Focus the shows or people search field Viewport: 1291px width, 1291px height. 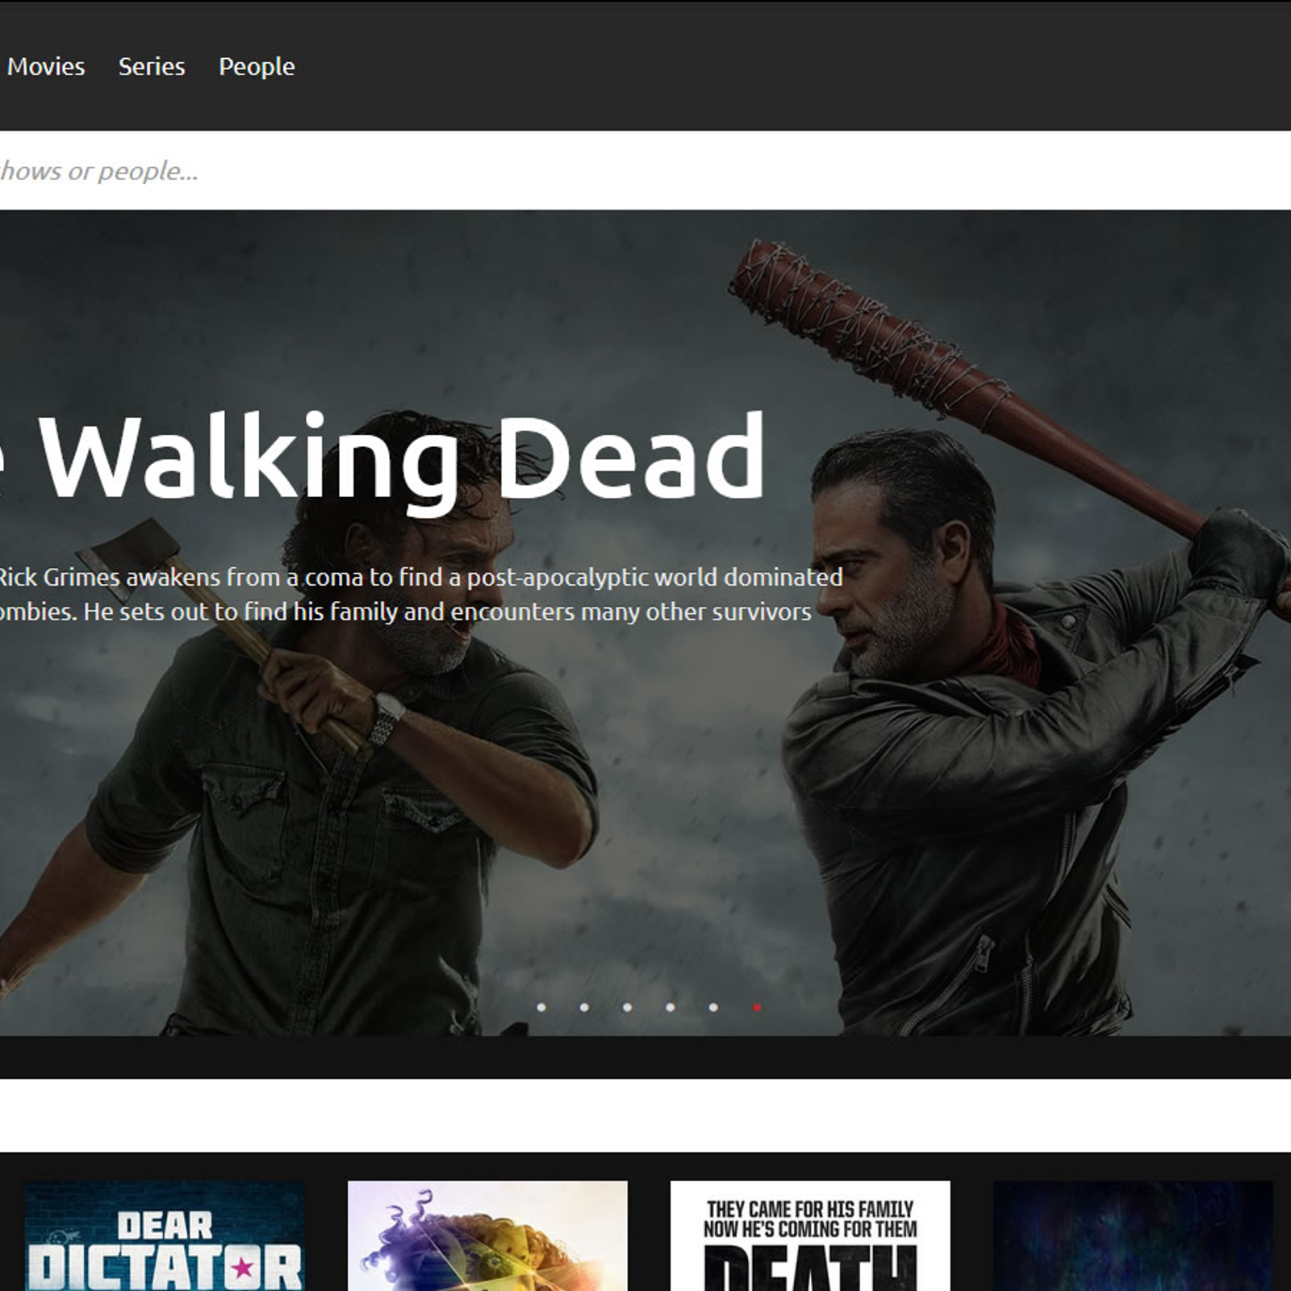tap(645, 170)
